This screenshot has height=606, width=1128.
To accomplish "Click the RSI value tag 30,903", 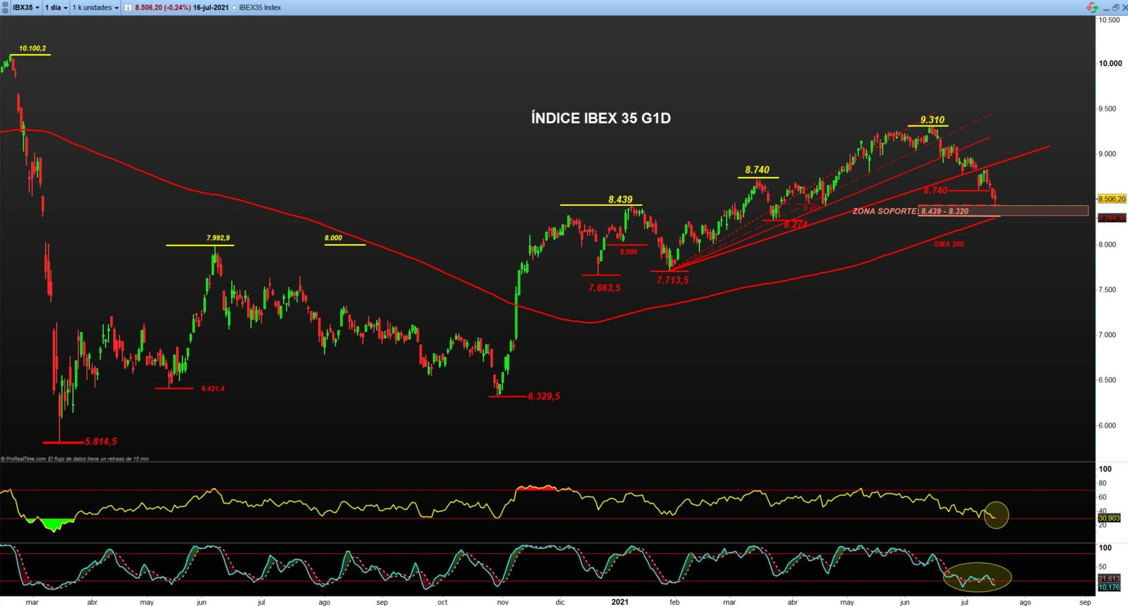I will pos(1109,518).
